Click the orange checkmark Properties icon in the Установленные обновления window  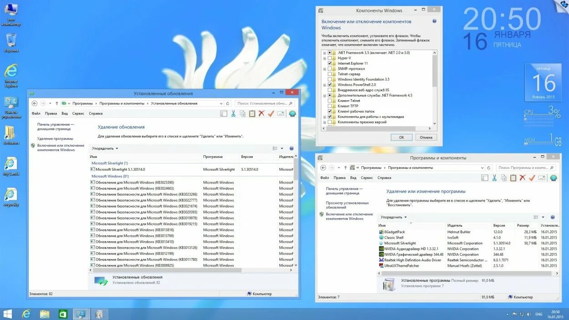[271, 114]
